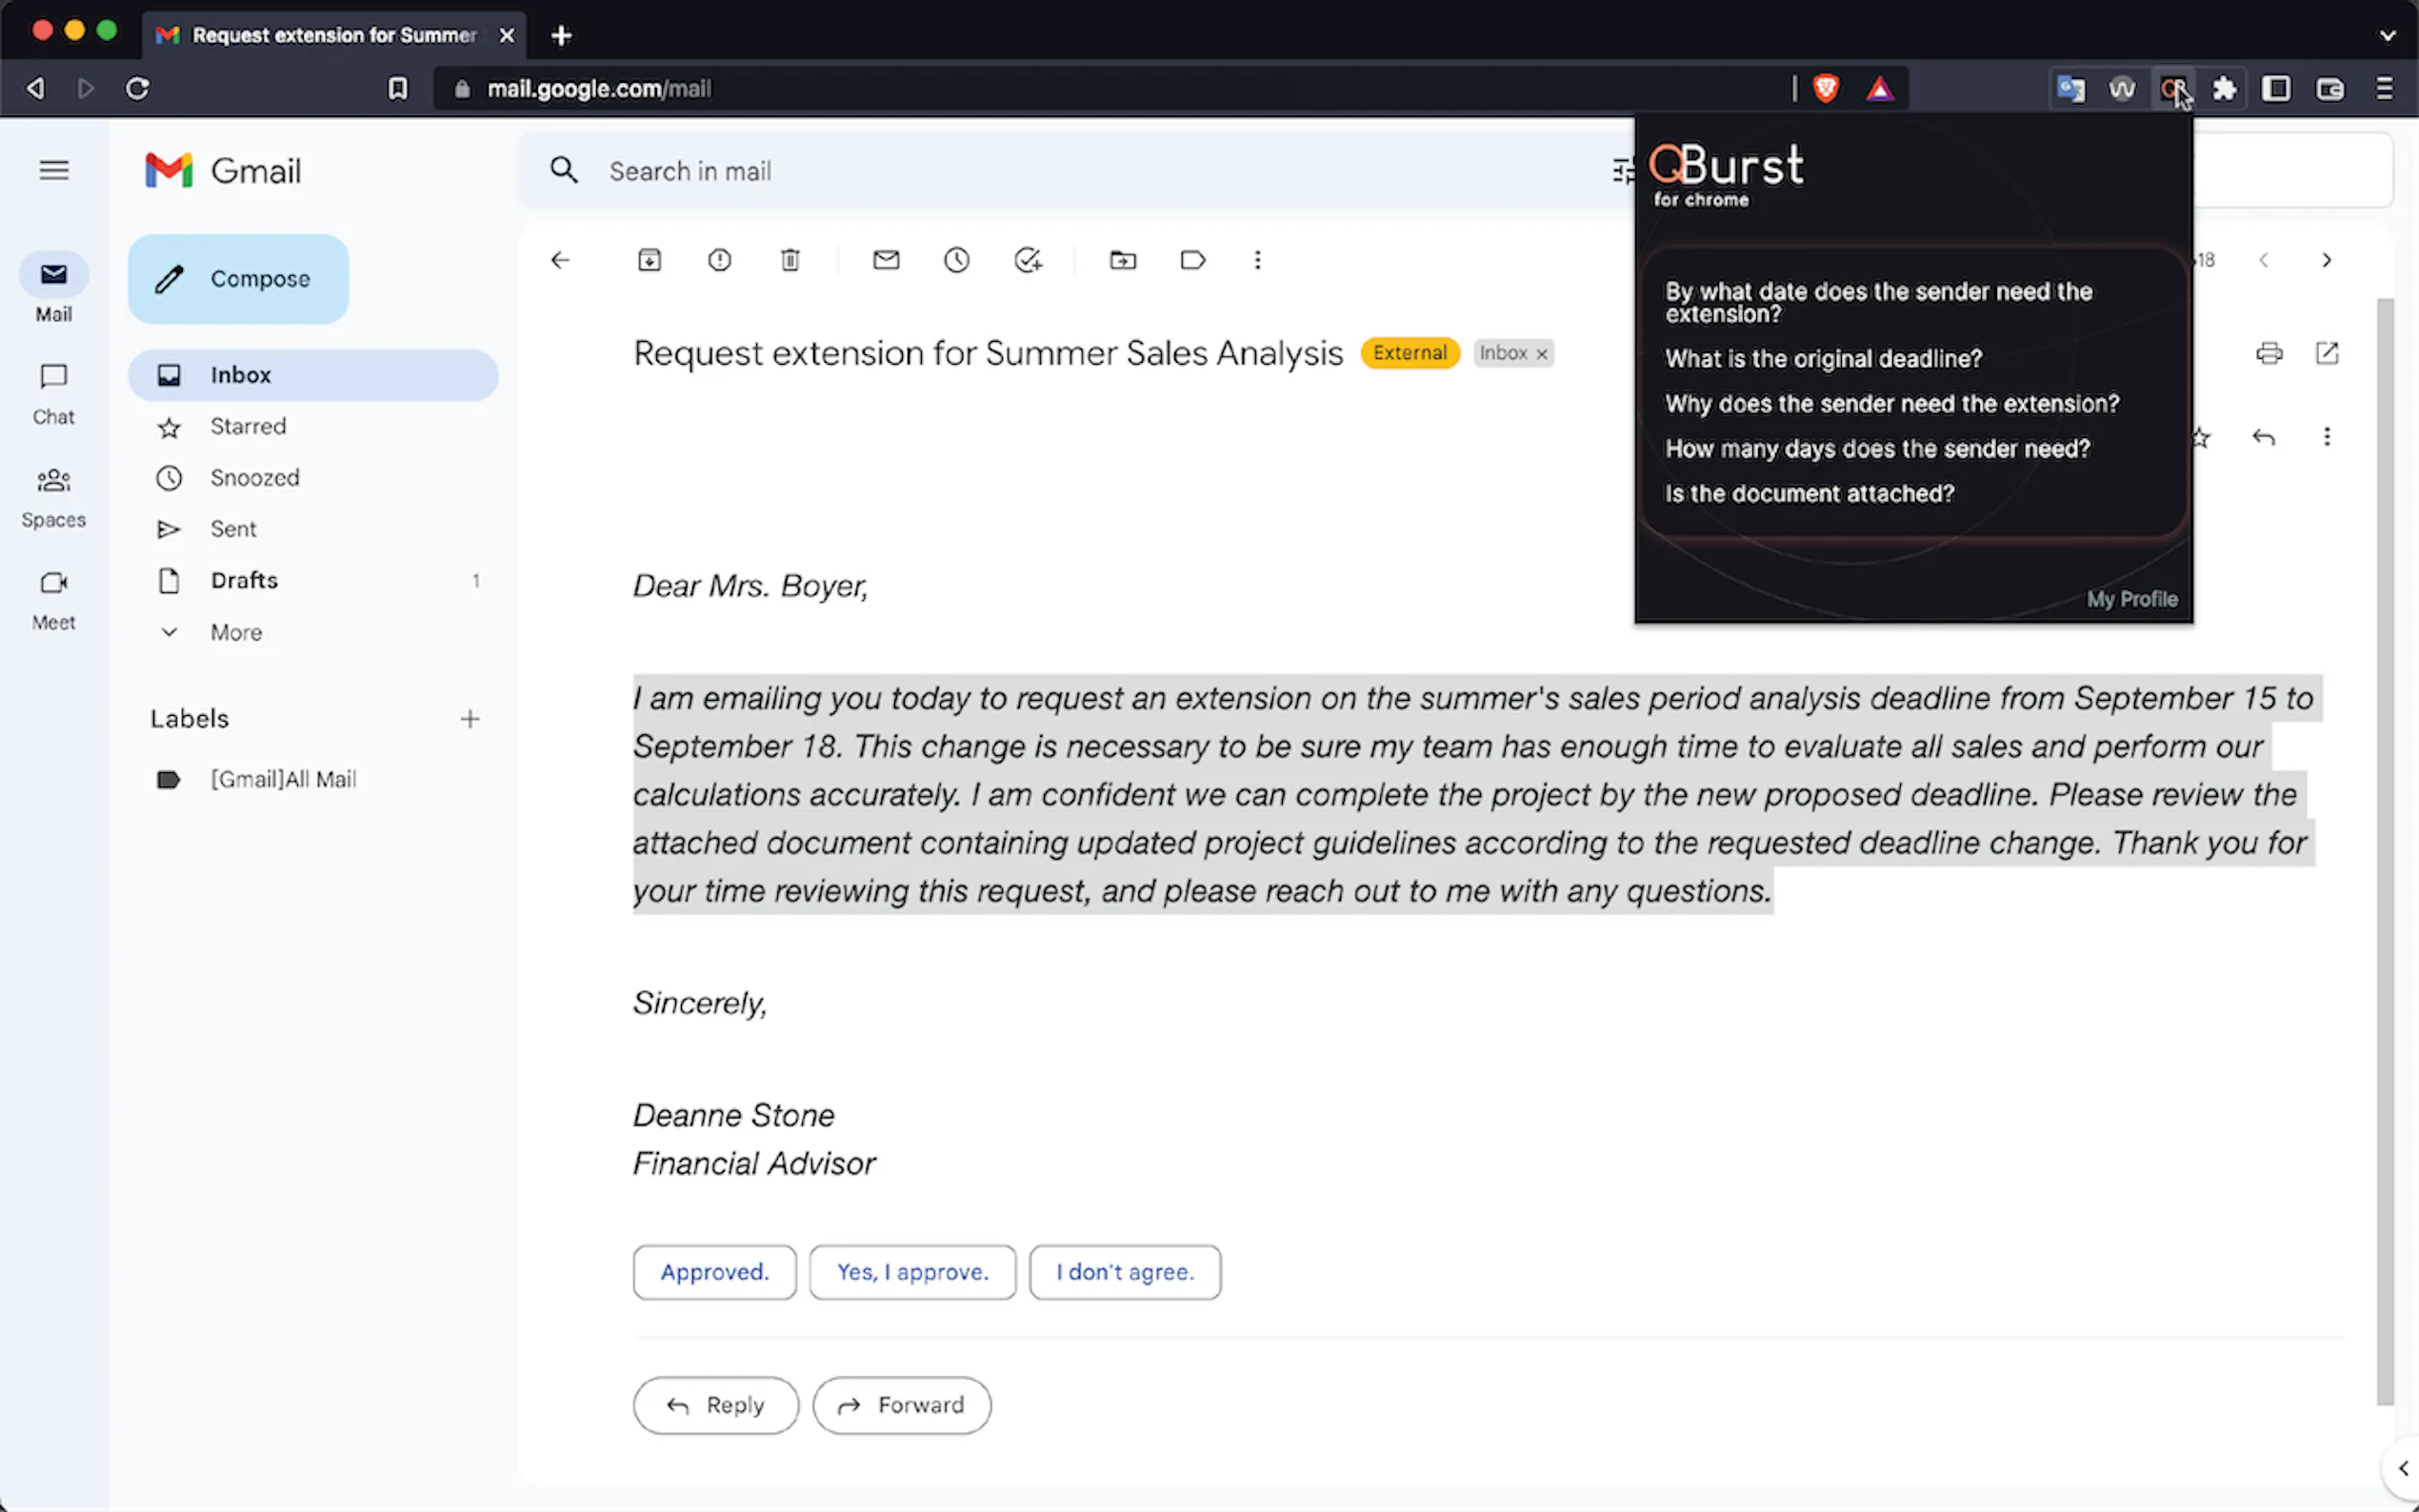Viewport: 2419px width, 1512px height.
Task: Toggle the Gmail main menu hamburger
Action: [x=54, y=171]
